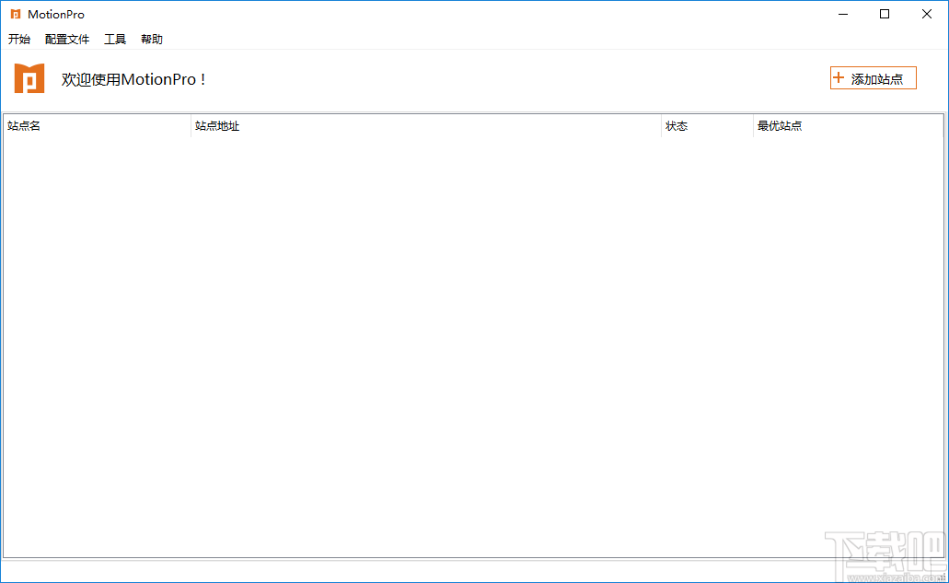This screenshot has height=583, width=949.
Task: Open the 工具 menu
Action: [x=115, y=40]
